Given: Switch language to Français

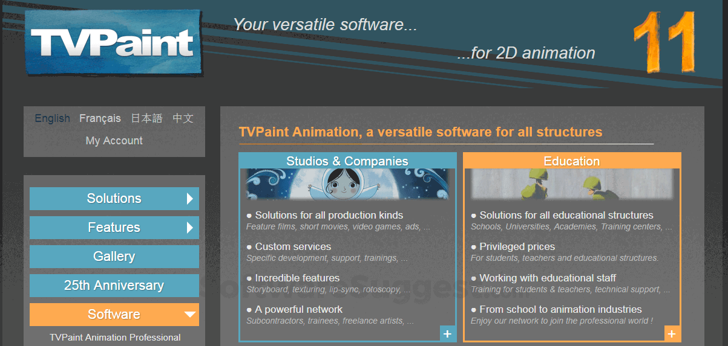Looking at the screenshot, I should tap(100, 118).
